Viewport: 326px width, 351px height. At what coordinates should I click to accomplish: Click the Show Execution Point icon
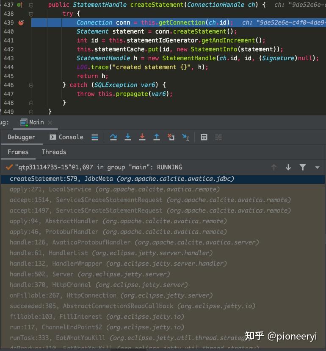[x=95, y=137]
